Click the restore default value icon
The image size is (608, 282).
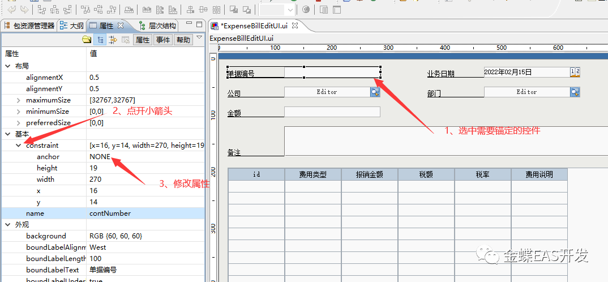tap(126, 40)
